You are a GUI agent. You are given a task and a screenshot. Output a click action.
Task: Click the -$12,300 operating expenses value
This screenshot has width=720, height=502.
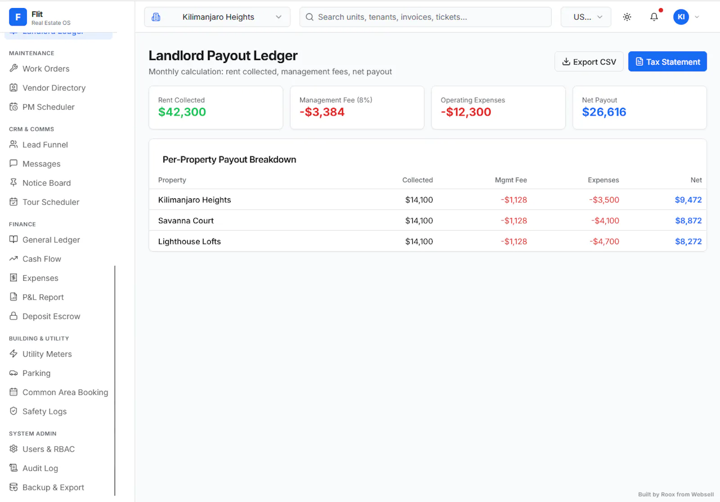click(x=466, y=112)
